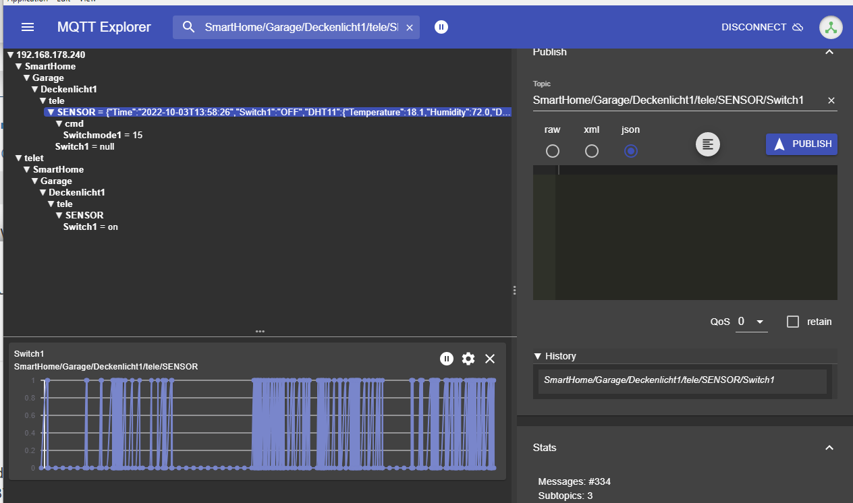Click DISCONNECT in the header
The height and width of the screenshot is (503, 853).
tap(762, 28)
